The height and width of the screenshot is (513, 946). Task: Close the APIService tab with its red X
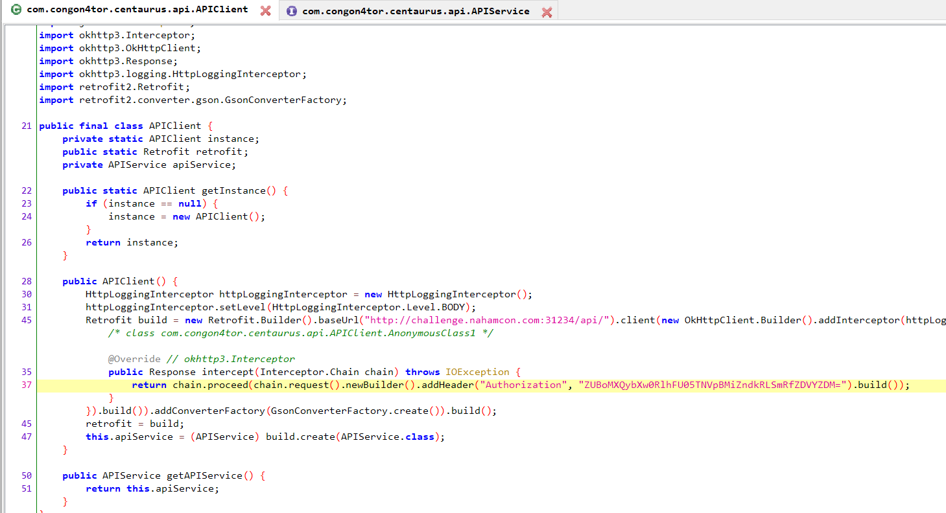[x=547, y=12]
